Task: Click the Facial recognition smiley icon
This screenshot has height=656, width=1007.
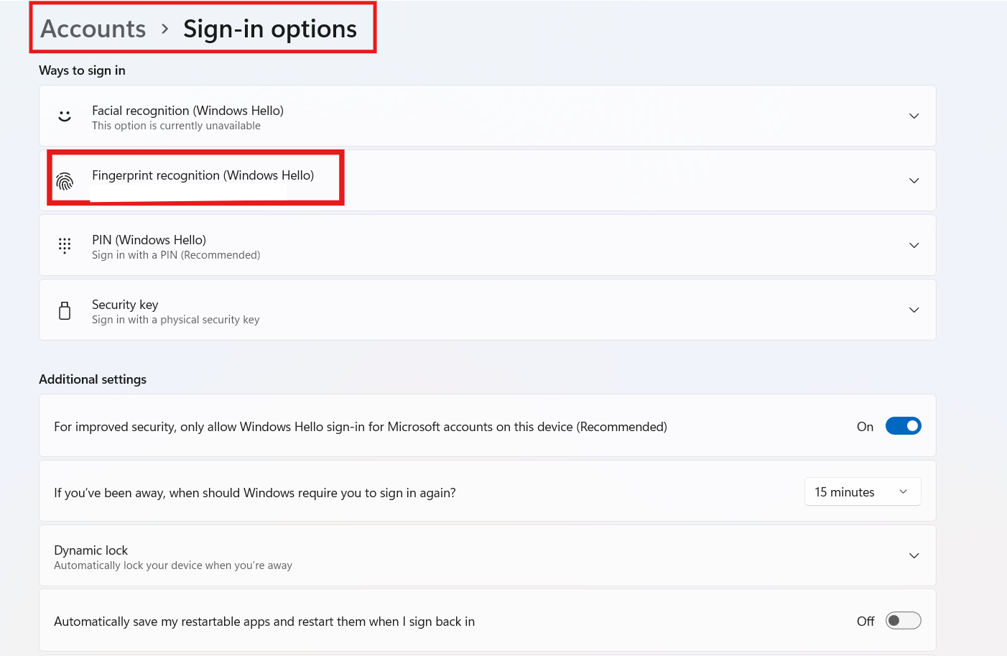Action: pyautogui.click(x=65, y=116)
